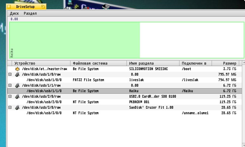The image size is (245, 147).
Task: Open the Раздел menu
Action: coord(30,13)
